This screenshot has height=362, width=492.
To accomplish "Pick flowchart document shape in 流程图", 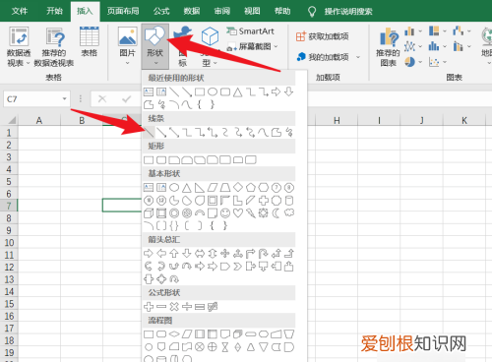I will point(225,334).
